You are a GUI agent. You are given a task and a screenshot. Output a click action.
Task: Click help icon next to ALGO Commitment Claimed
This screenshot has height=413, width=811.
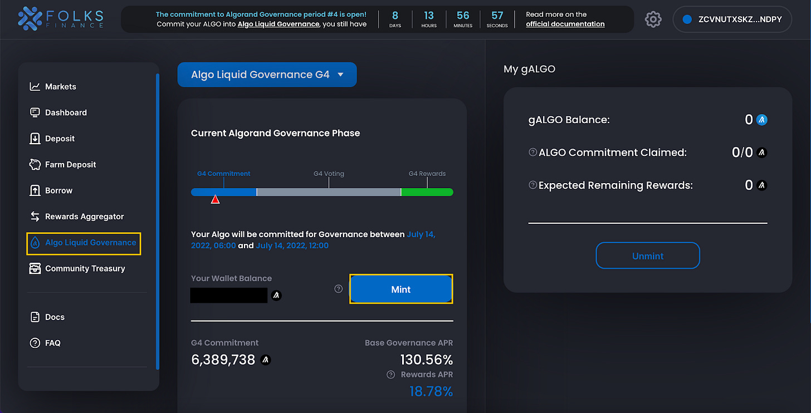(532, 152)
